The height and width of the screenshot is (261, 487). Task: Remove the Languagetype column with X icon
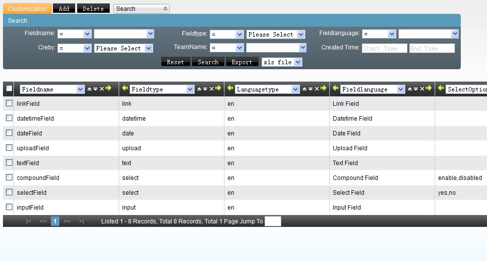317,89
